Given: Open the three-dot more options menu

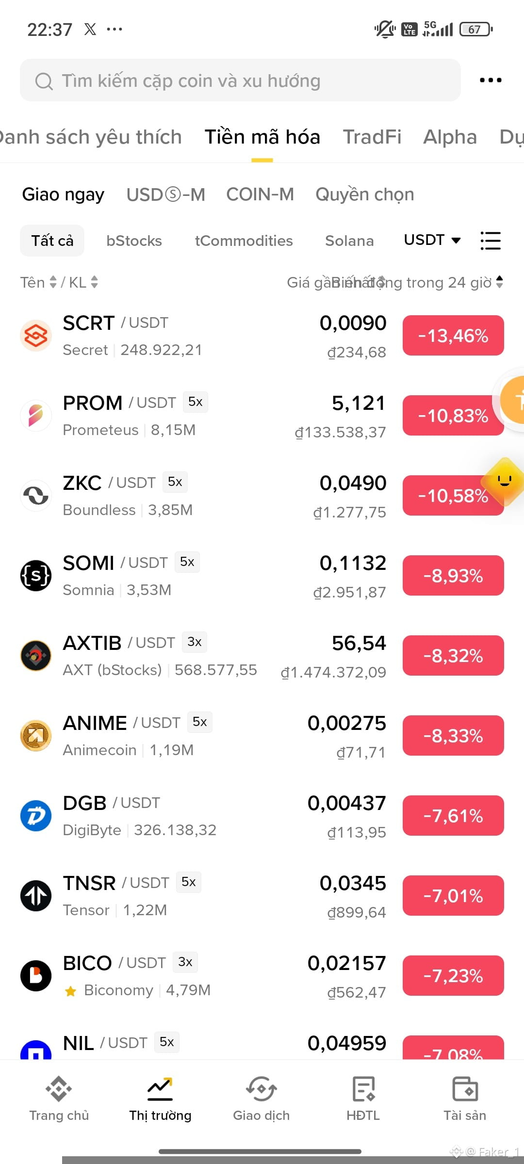Looking at the screenshot, I should 491,80.
